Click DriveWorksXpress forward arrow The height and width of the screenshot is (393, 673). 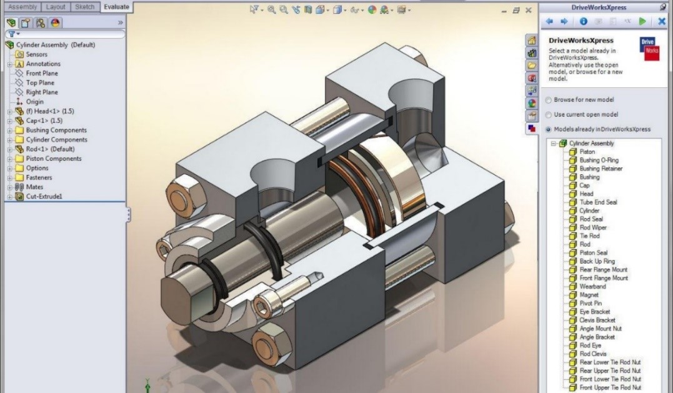click(x=564, y=21)
